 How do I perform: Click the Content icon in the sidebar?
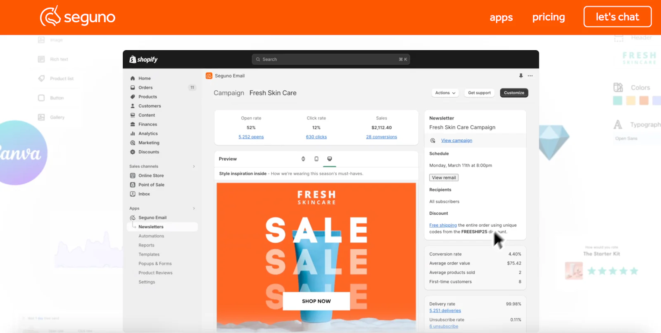click(133, 115)
